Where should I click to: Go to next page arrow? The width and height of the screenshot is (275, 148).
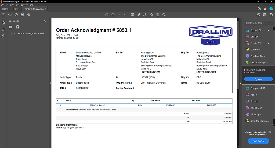[113, 15]
